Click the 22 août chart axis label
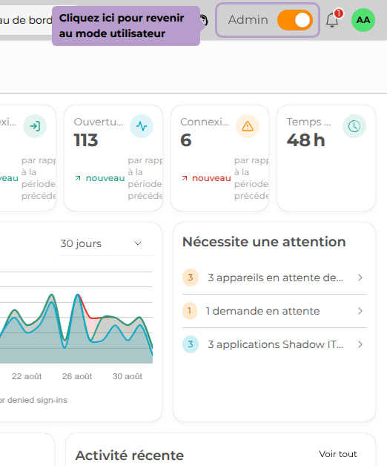 click(x=27, y=376)
